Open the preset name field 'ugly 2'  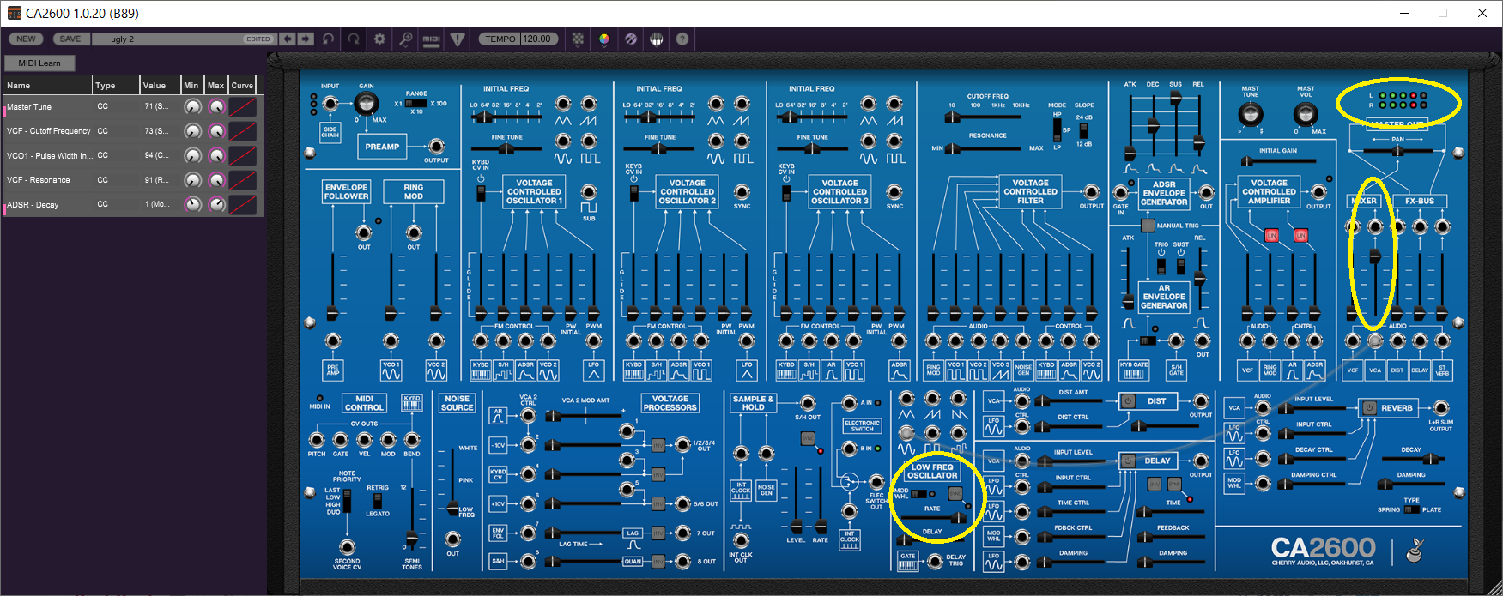click(184, 39)
